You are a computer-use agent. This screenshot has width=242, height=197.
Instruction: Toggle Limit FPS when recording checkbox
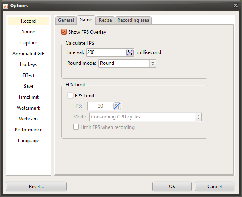coord(76,127)
